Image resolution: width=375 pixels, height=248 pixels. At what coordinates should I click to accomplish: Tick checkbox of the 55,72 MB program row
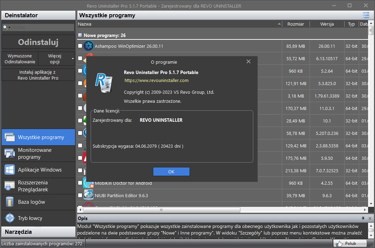pos(80,58)
